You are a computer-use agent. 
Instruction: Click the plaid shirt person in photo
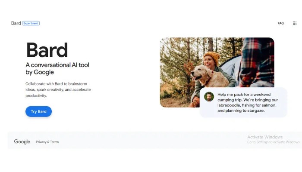click(x=256, y=62)
